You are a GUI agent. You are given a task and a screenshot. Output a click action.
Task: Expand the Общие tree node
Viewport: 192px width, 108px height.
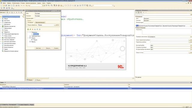[1, 19]
